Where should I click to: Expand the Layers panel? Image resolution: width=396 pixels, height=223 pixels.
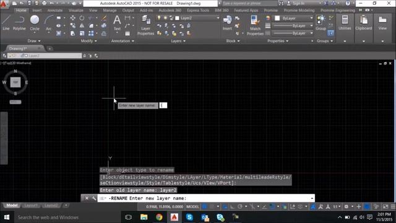(x=178, y=41)
